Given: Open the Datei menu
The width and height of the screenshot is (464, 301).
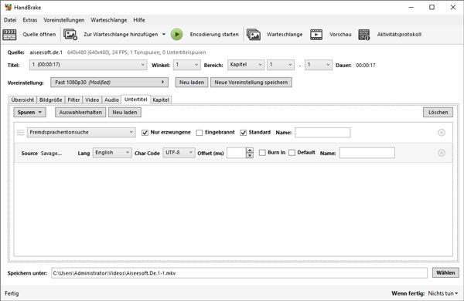Looking at the screenshot, I should (x=10, y=20).
